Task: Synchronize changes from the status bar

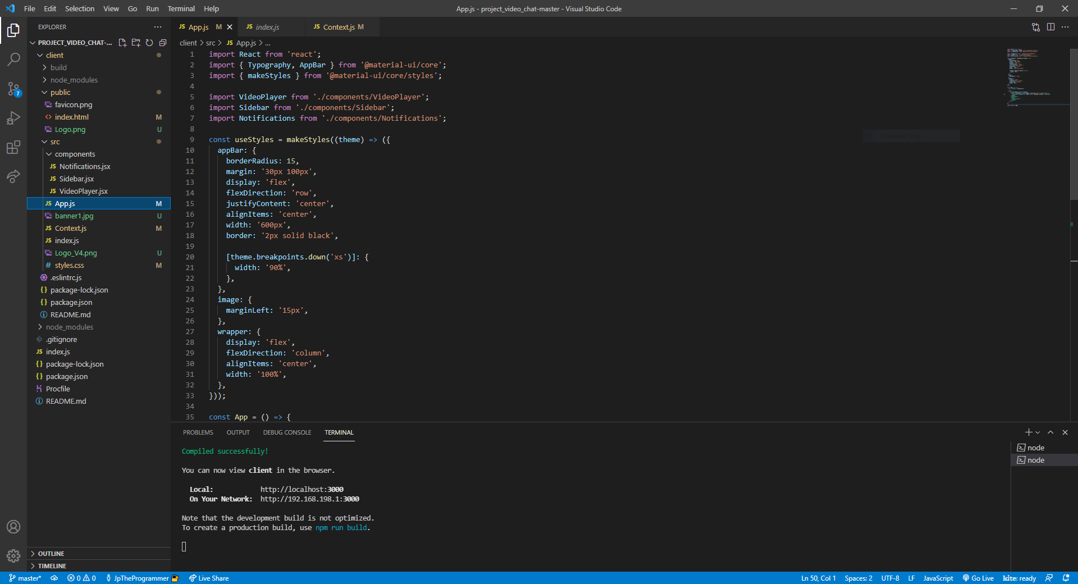Action: click(54, 578)
